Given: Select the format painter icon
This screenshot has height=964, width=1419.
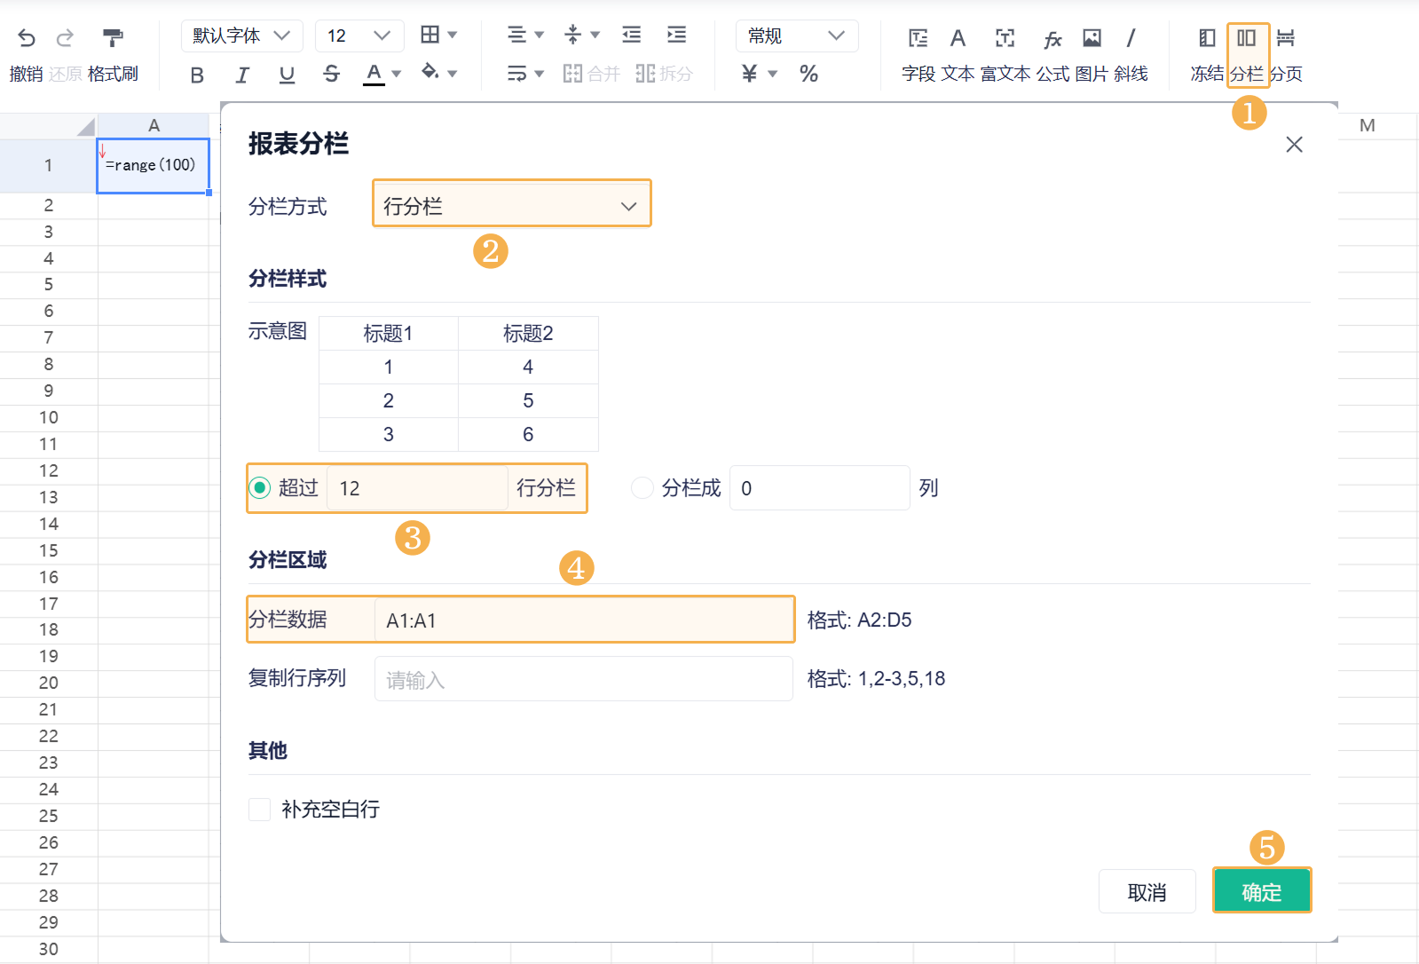Looking at the screenshot, I should (x=113, y=38).
